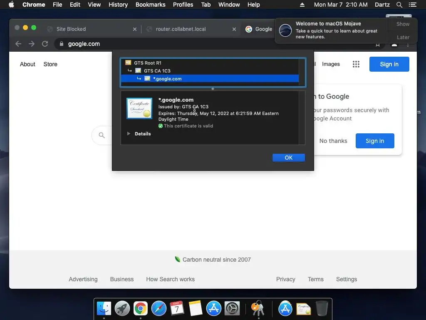Open the Window menu
This screenshot has width=426, height=320.
click(229, 5)
